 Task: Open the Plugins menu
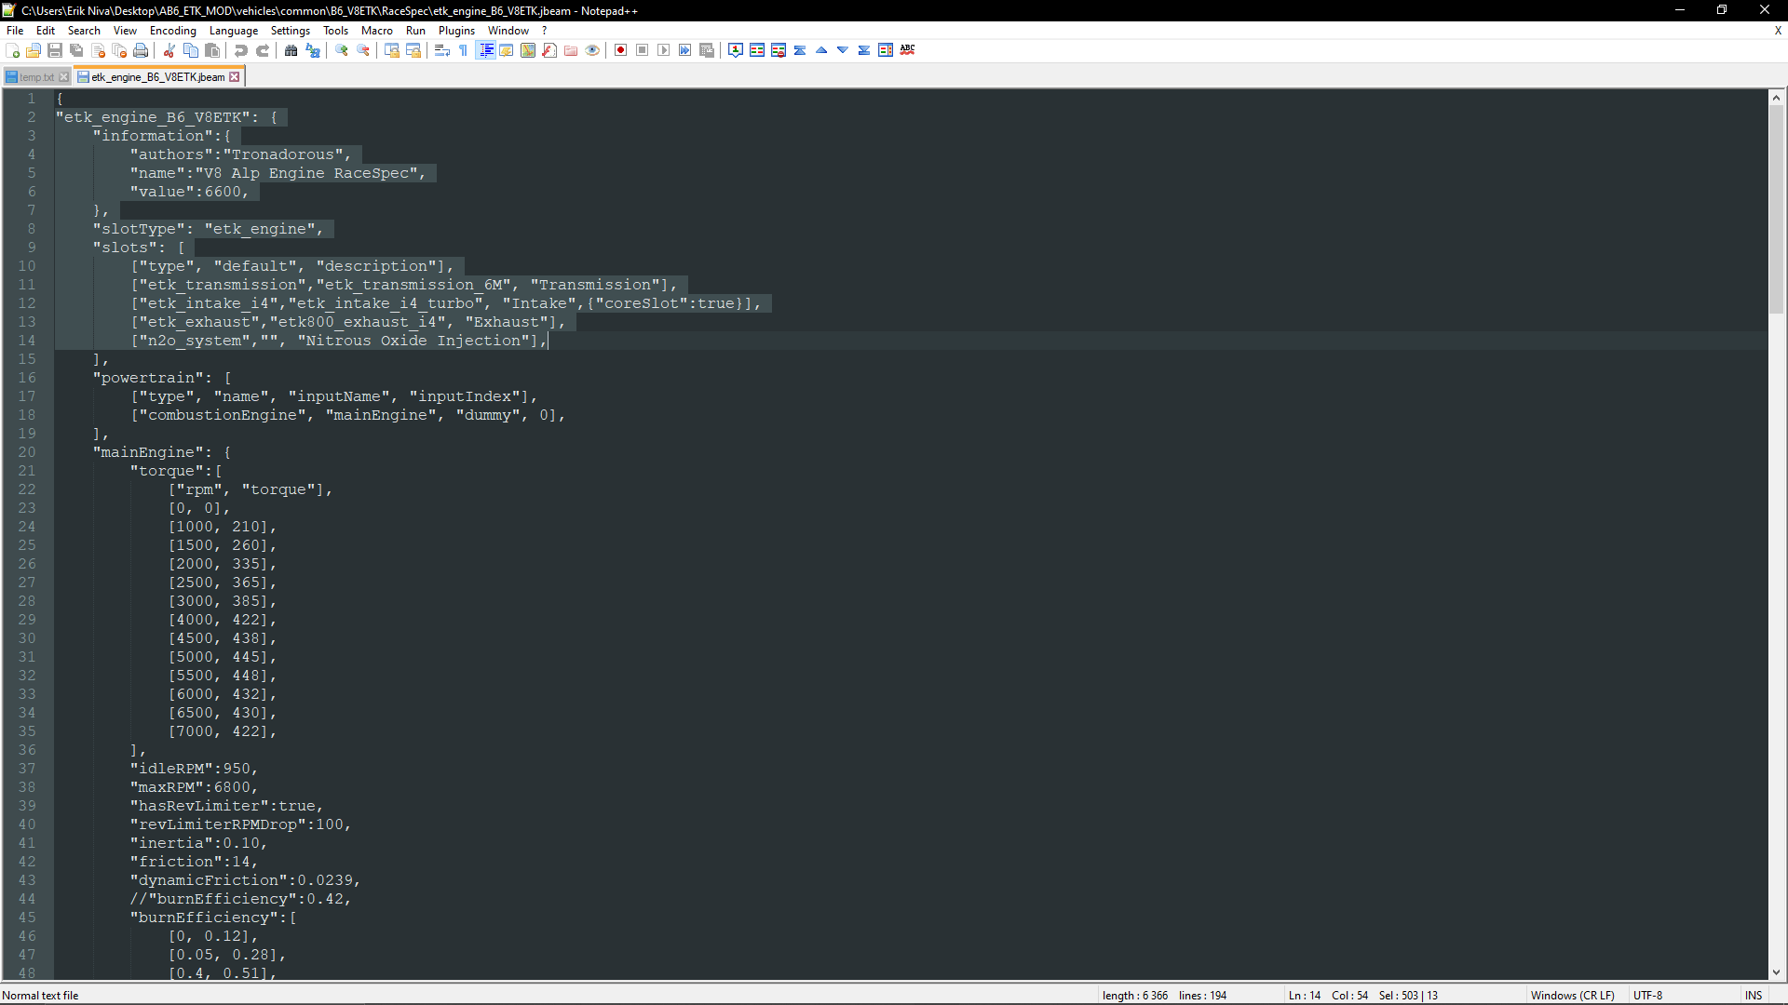click(x=457, y=31)
